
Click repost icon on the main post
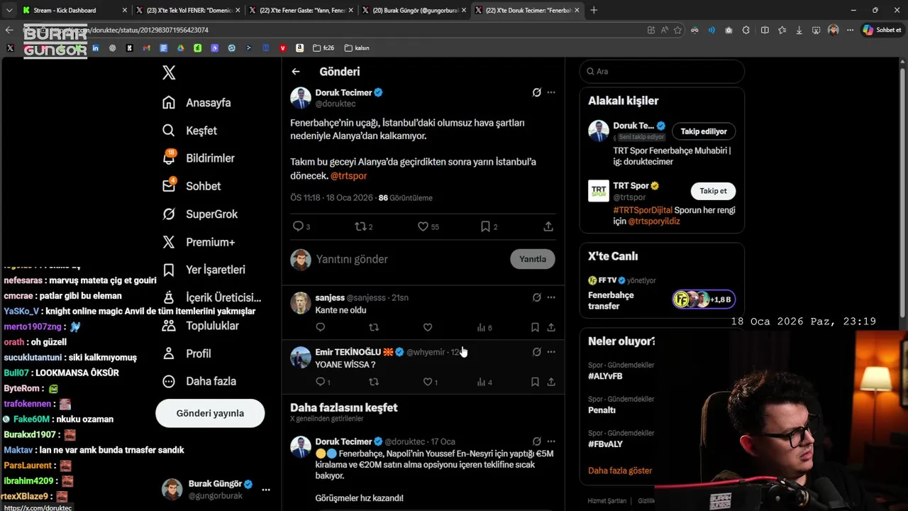pyautogui.click(x=360, y=226)
